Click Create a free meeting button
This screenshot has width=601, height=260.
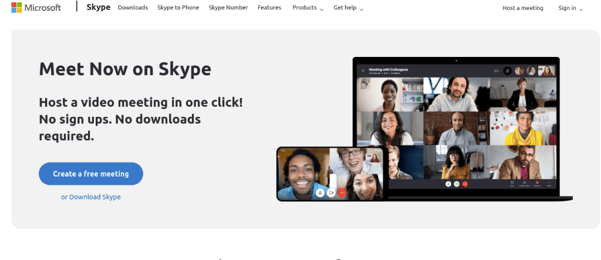click(x=91, y=174)
